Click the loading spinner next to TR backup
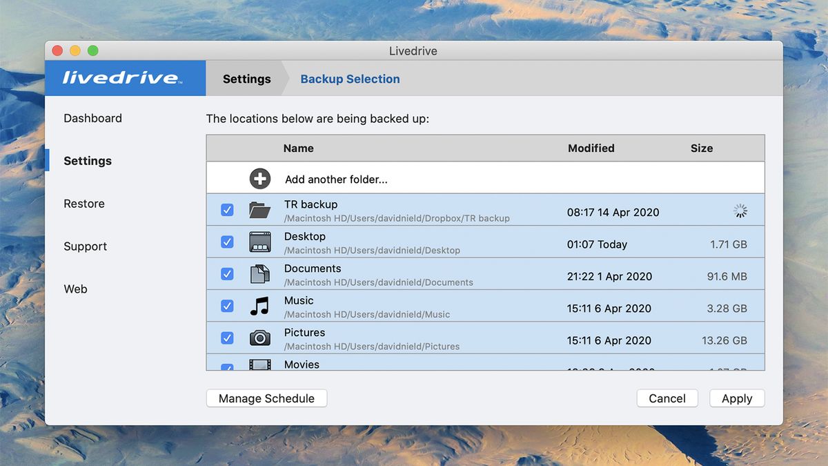 pyautogui.click(x=740, y=211)
